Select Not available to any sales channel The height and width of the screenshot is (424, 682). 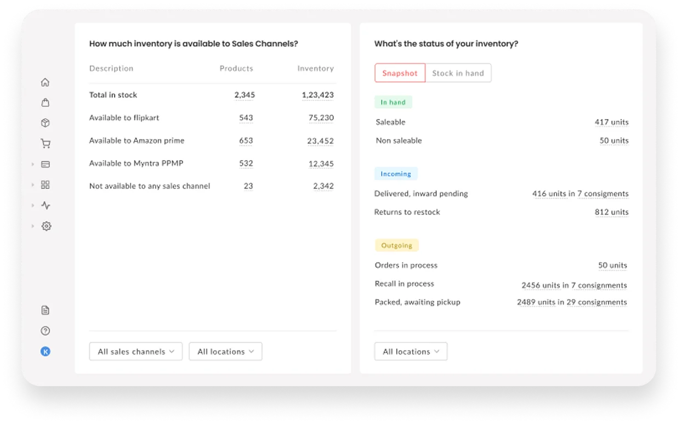click(150, 186)
